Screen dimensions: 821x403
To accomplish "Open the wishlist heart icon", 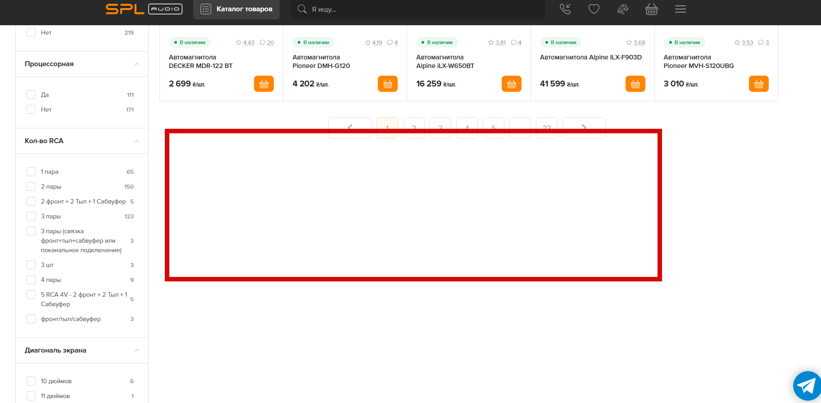I will (594, 9).
